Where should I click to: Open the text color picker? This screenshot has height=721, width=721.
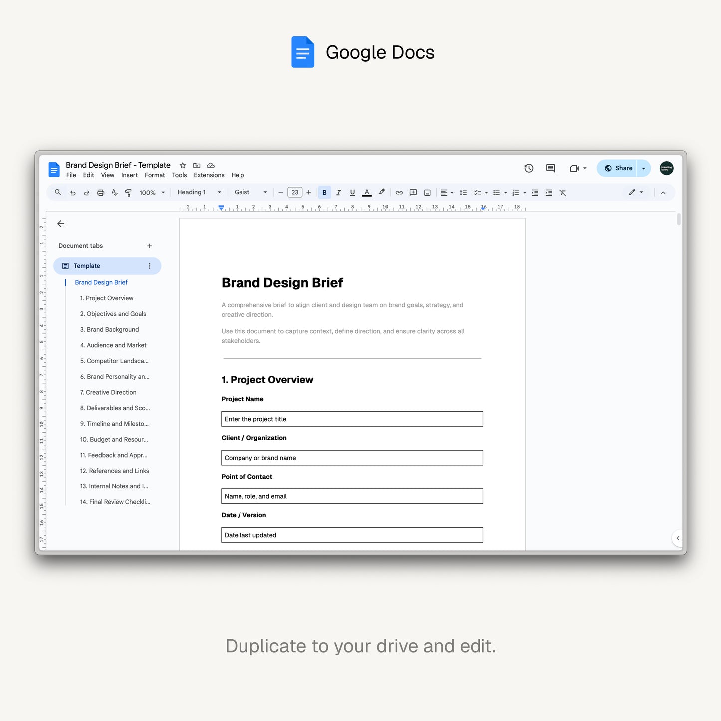[367, 193]
